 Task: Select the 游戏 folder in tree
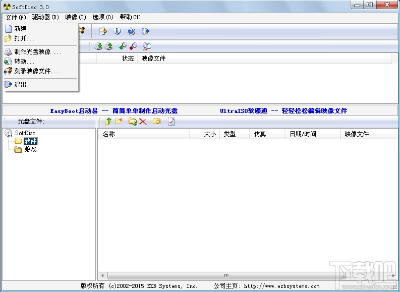(30, 149)
